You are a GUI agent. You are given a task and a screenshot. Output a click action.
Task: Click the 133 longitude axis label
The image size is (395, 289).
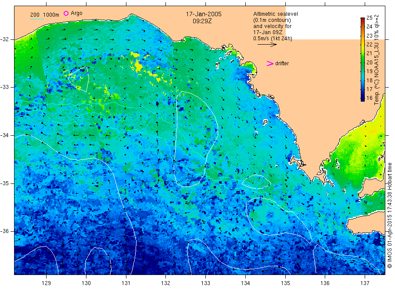pos(205,283)
